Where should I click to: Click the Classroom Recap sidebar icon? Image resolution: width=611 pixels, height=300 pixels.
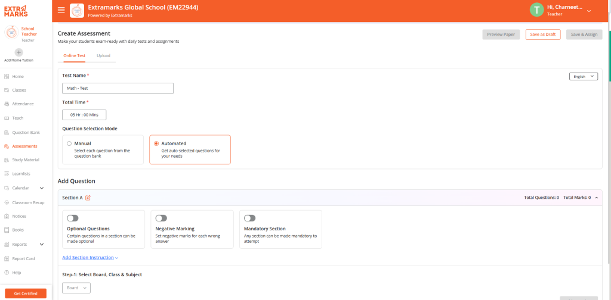click(7, 202)
